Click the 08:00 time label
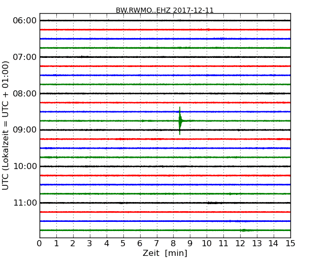Image resolution: width=330 pixels, height=264 pixels. (x=25, y=93)
